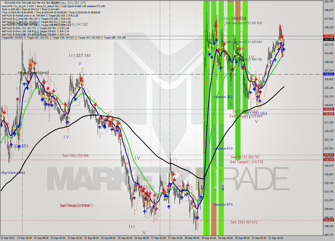Viewport: 335px width, 241px height.
Task: Click the 325.470 price scale value
Action: pos(329,131)
